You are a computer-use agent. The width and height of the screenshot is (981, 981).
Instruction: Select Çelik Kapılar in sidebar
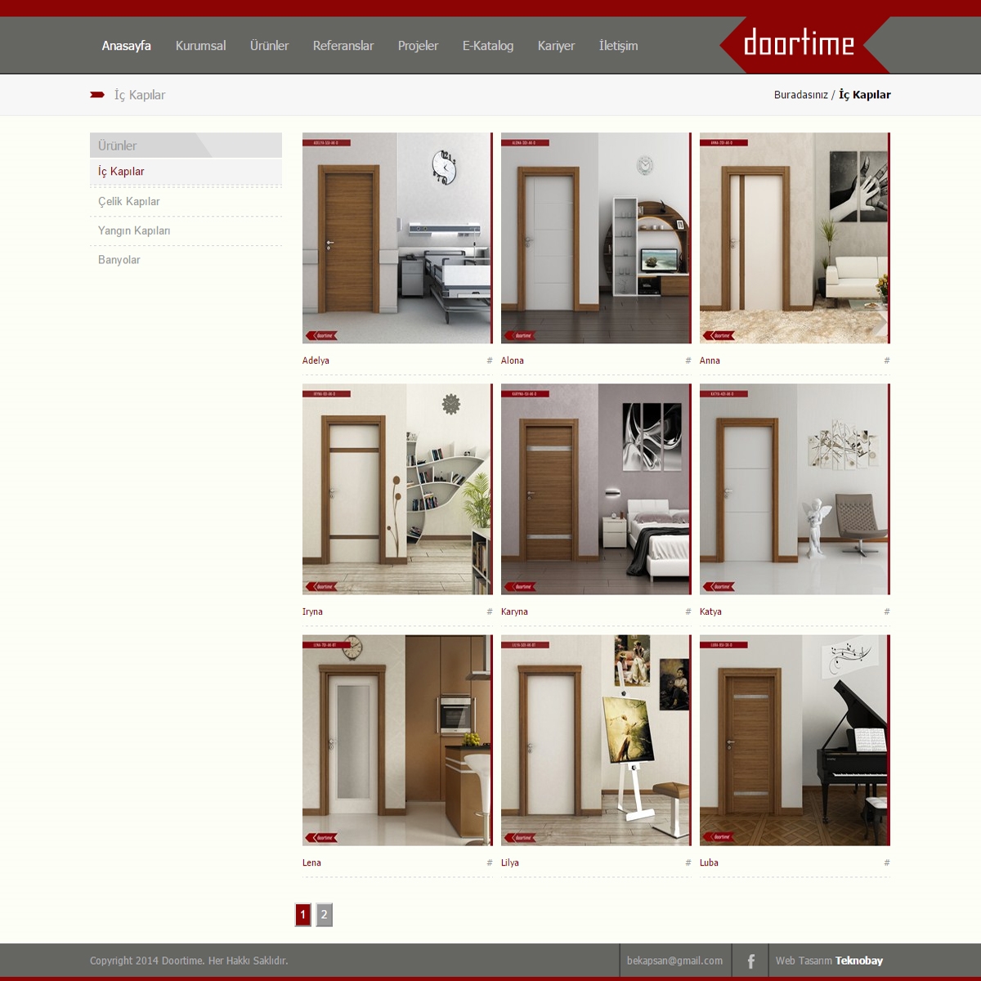pyautogui.click(x=129, y=201)
